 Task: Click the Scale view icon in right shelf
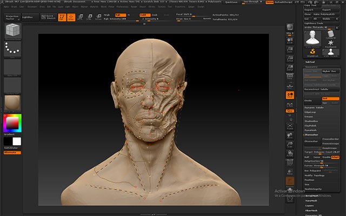[290, 145]
